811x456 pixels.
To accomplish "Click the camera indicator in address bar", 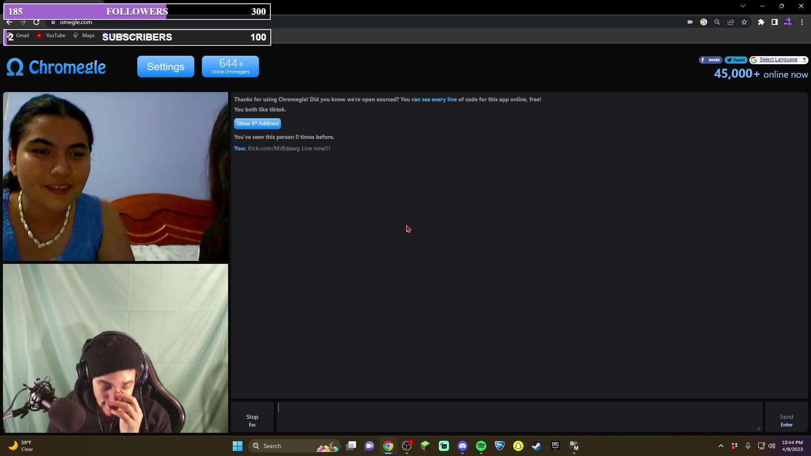I will [x=690, y=22].
